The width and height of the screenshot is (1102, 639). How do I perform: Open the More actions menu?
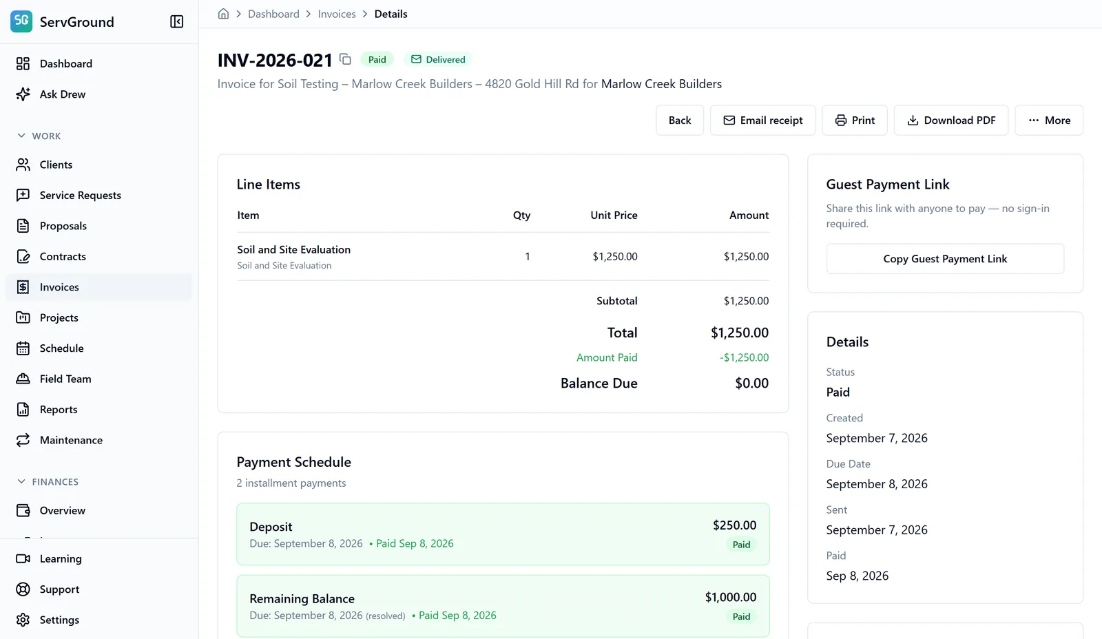1048,120
